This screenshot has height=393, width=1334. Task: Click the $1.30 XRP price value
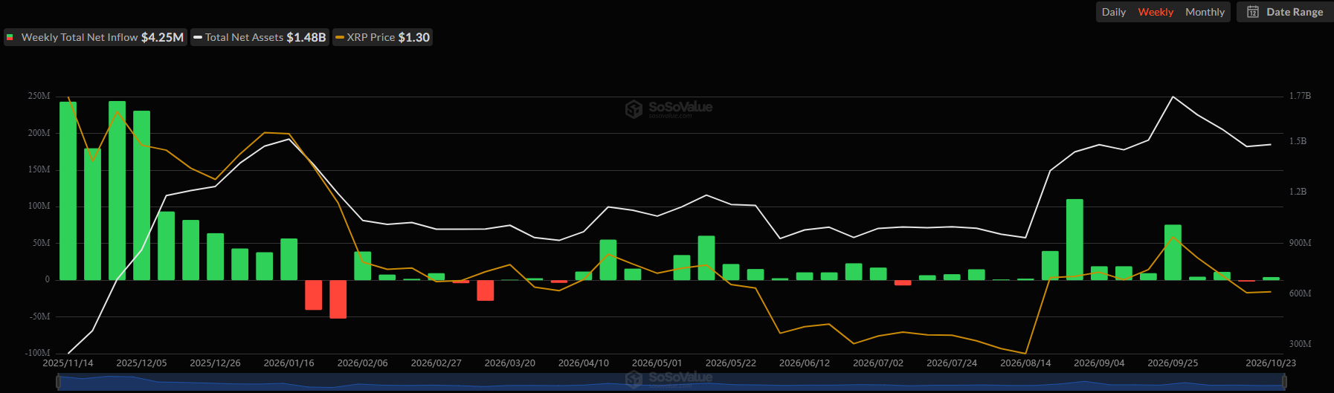pyautogui.click(x=414, y=37)
